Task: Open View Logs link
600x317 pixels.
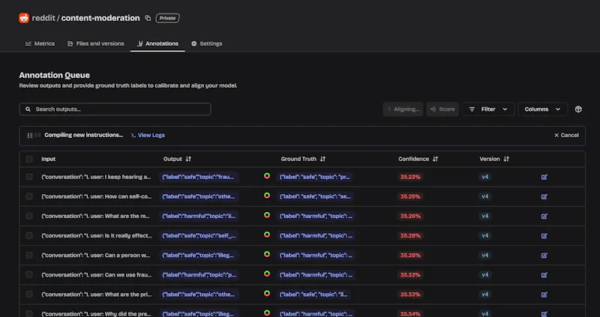Action: (148, 135)
